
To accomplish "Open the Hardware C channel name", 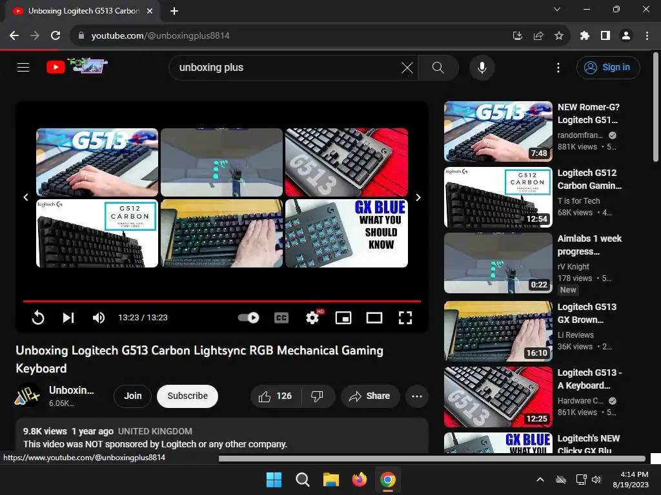I will 580,401.
